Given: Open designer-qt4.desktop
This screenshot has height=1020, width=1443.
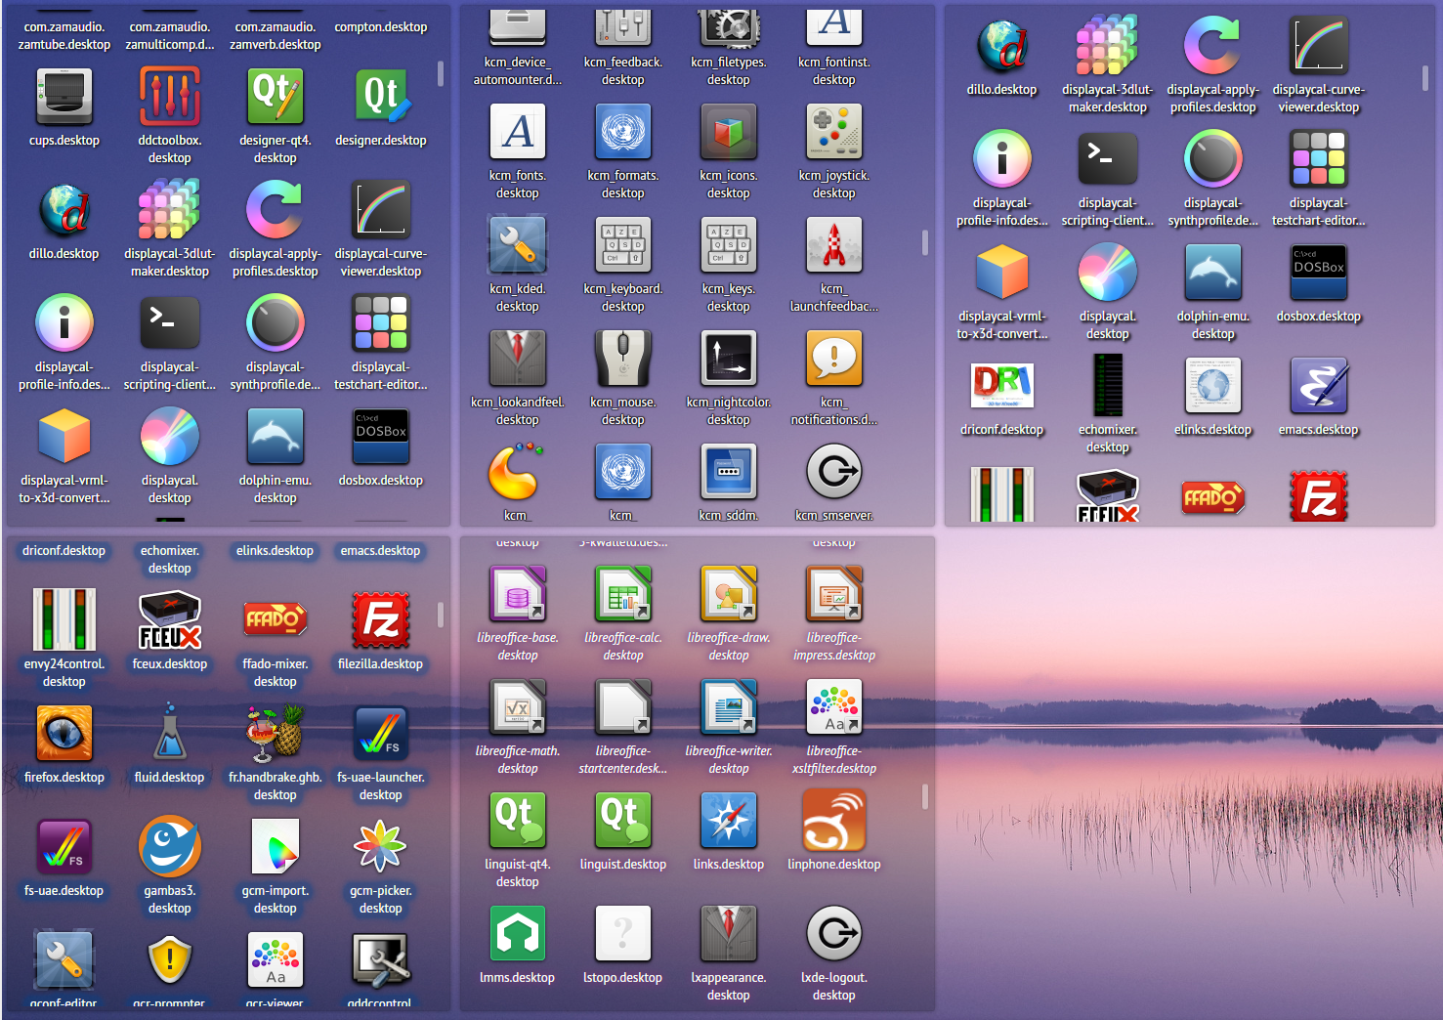Looking at the screenshot, I should point(276,97).
